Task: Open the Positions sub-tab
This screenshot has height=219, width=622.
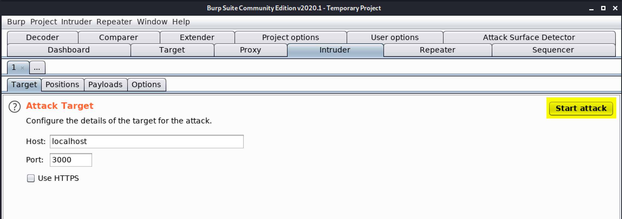Action: [x=62, y=85]
